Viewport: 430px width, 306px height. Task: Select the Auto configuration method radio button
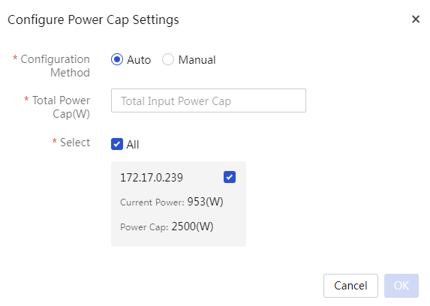coord(117,59)
